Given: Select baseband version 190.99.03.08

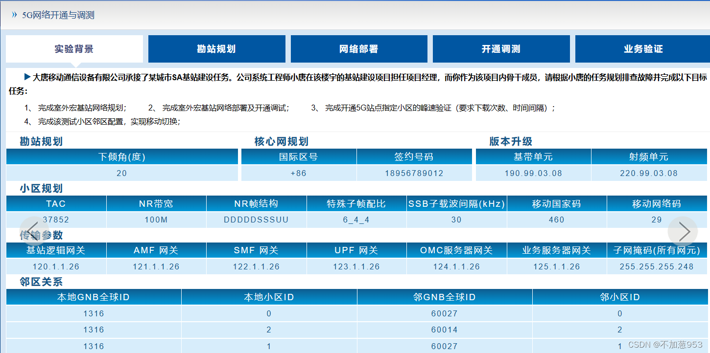Looking at the screenshot, I should click(533, 173).
